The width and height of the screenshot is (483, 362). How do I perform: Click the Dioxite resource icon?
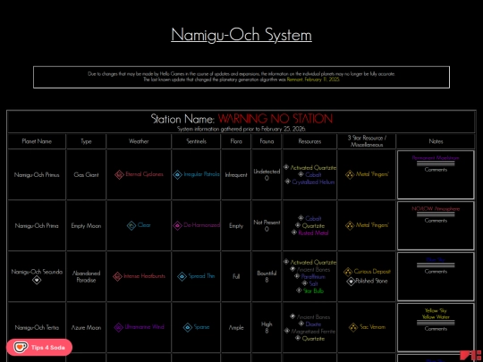point(301,324)
